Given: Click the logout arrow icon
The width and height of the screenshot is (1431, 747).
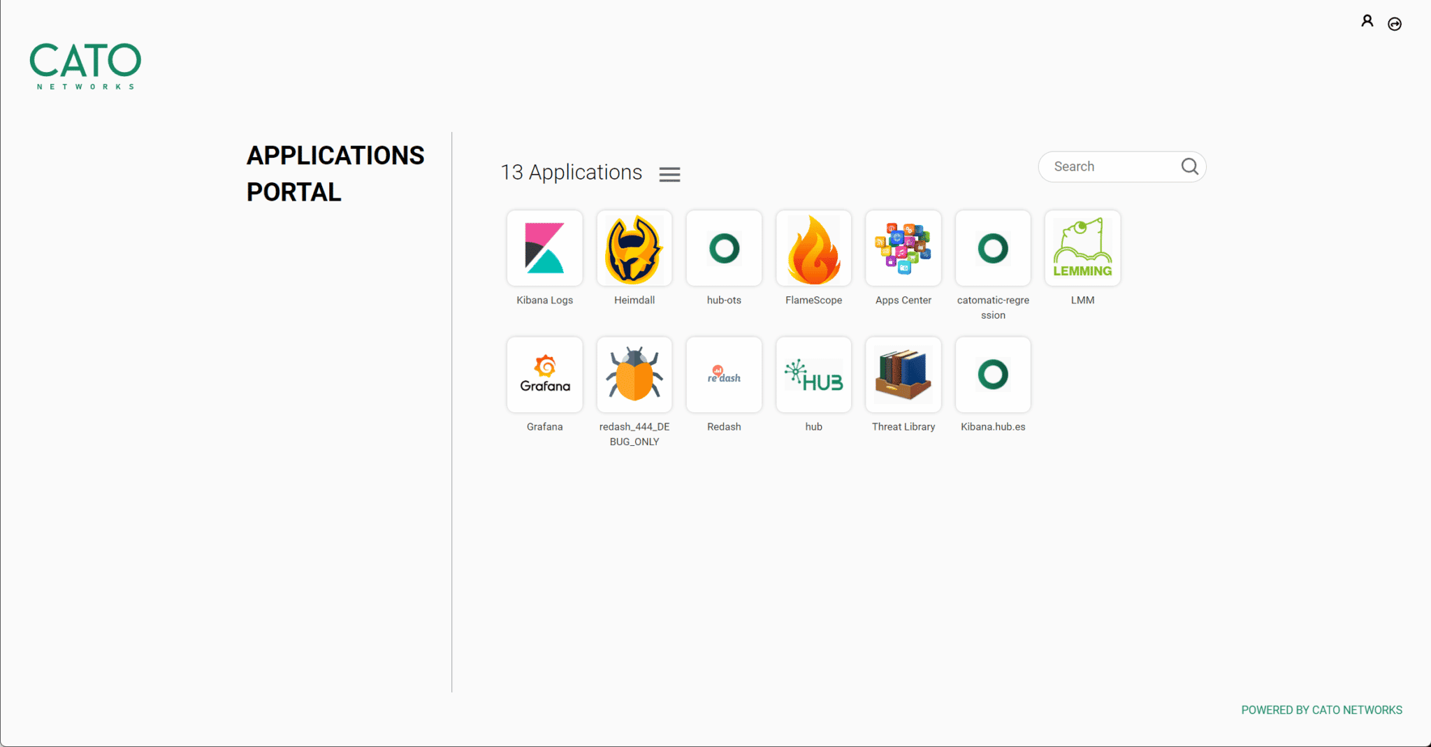Looking at the screenshot, I should pos(1395,24).
